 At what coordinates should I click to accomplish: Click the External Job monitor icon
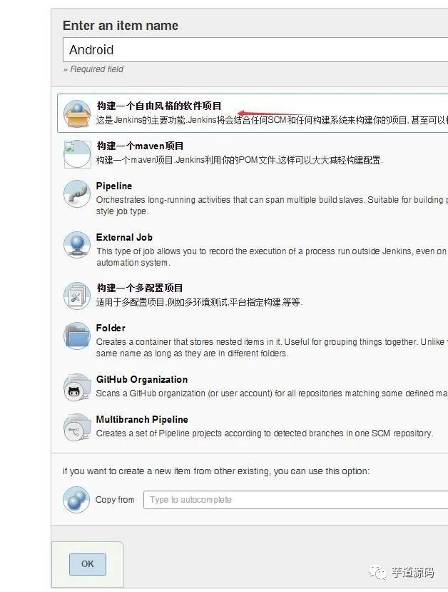pos(77,245)
